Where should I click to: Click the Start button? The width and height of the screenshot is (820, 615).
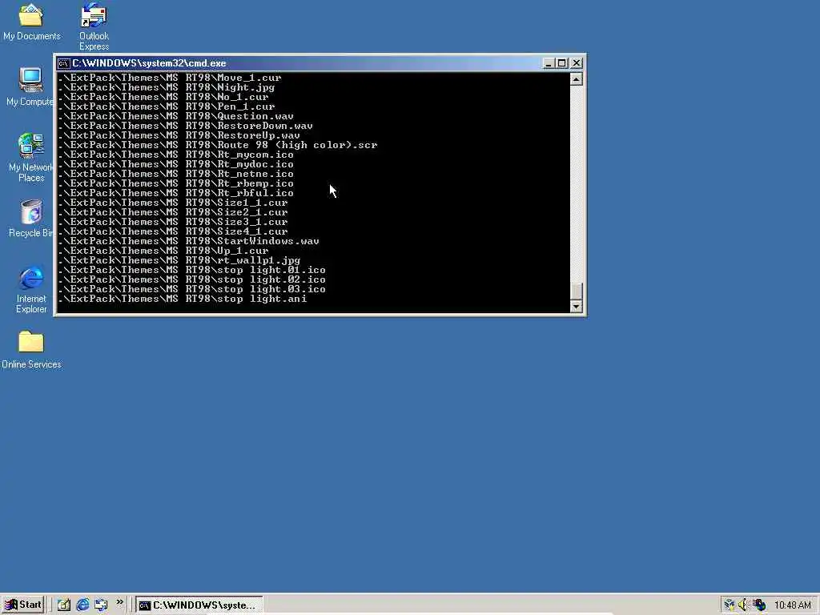(x=23, y=605)
